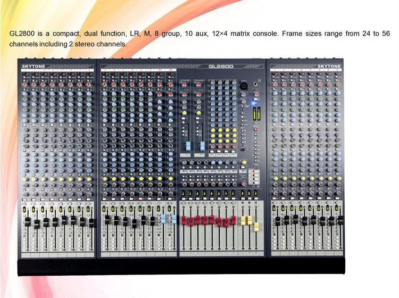
Task: Click the first light-blue stereo channel fader
Action: pos(163,219)
